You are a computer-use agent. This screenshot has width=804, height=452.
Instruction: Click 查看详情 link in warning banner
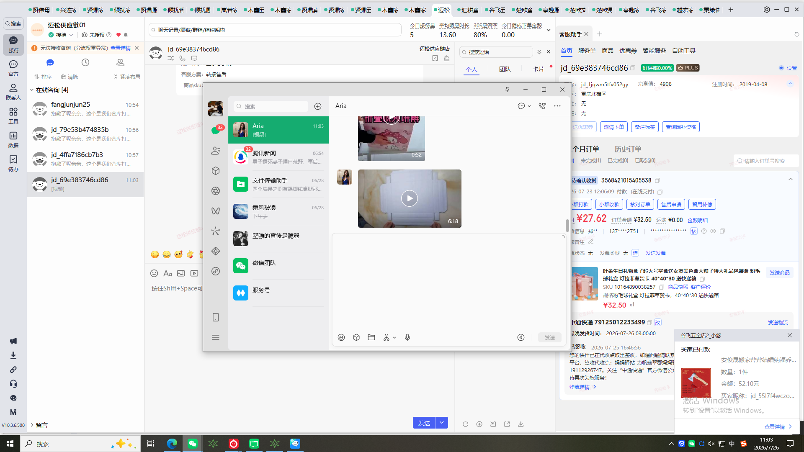click(121, 48)
